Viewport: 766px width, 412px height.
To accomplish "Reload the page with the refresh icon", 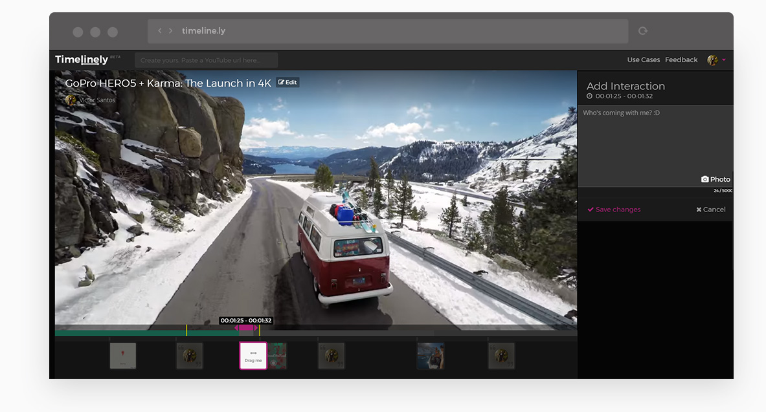I will click(642, 30).
